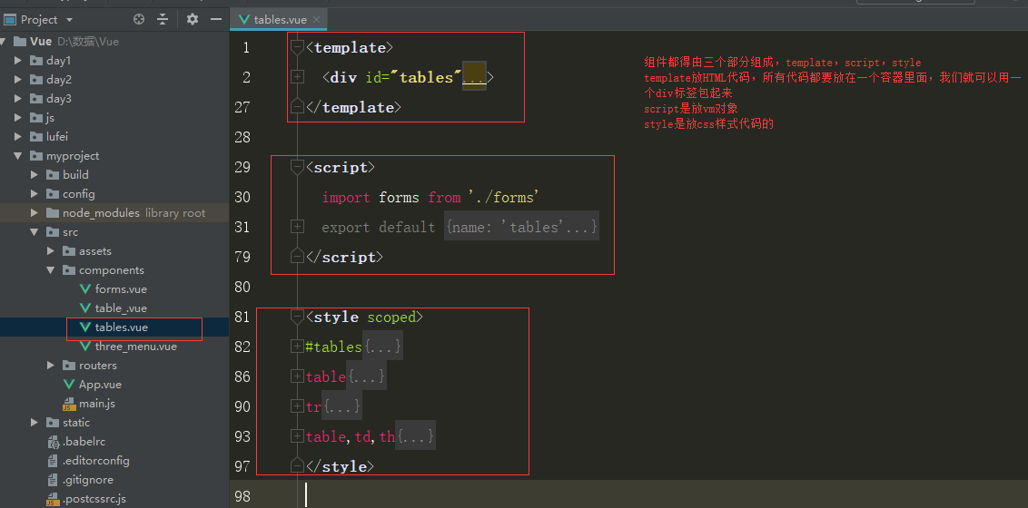Expand the #tables CSS rule fold
Image resolution: width=1028 pixels, height=508 pixels.
click(298, 347)
